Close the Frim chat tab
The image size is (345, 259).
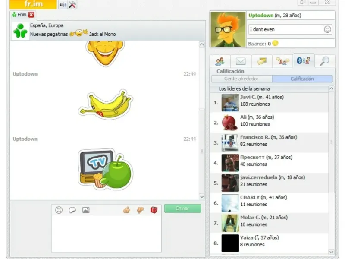pyautogui.click(x=31, y=15)
